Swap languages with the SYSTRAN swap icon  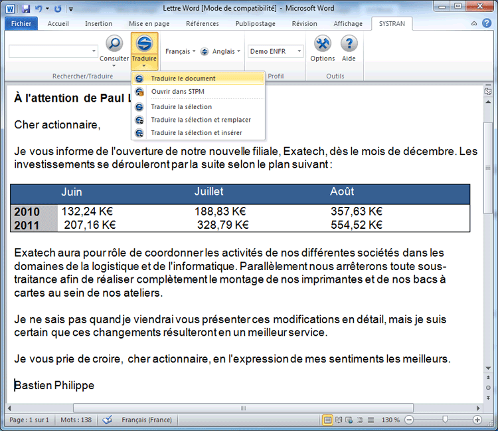pyautogui.click(x=205, y=51)
